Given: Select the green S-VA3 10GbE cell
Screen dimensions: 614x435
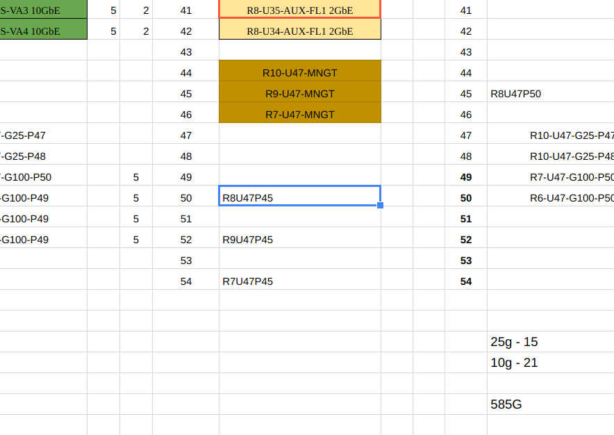Looking at the screenshot, I should pyautogui.click(x=44, y=9).
